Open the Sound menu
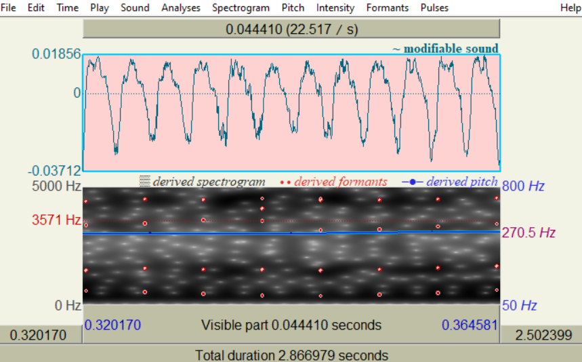The image size is (582, 362). tap(135, 7)
